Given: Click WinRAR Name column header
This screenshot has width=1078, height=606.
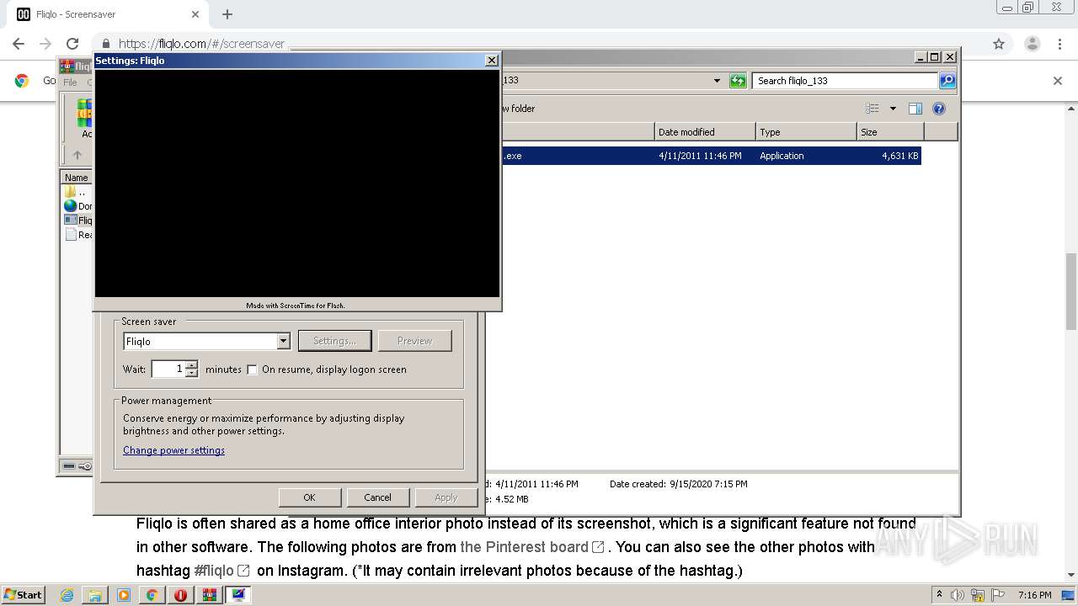Looking at the screenshot, I should coord(77,178).
